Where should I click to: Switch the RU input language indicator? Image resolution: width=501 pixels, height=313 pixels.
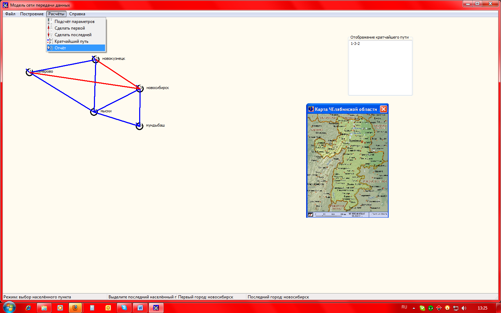click(404, 307)
